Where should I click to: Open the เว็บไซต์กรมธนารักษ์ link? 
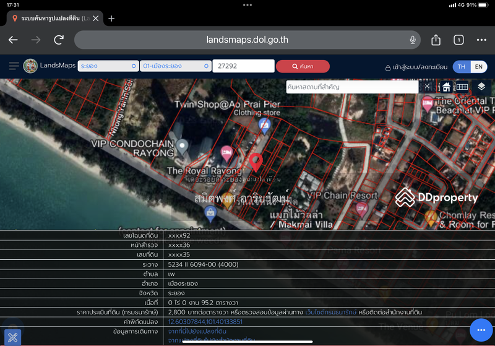pos(331,312)
